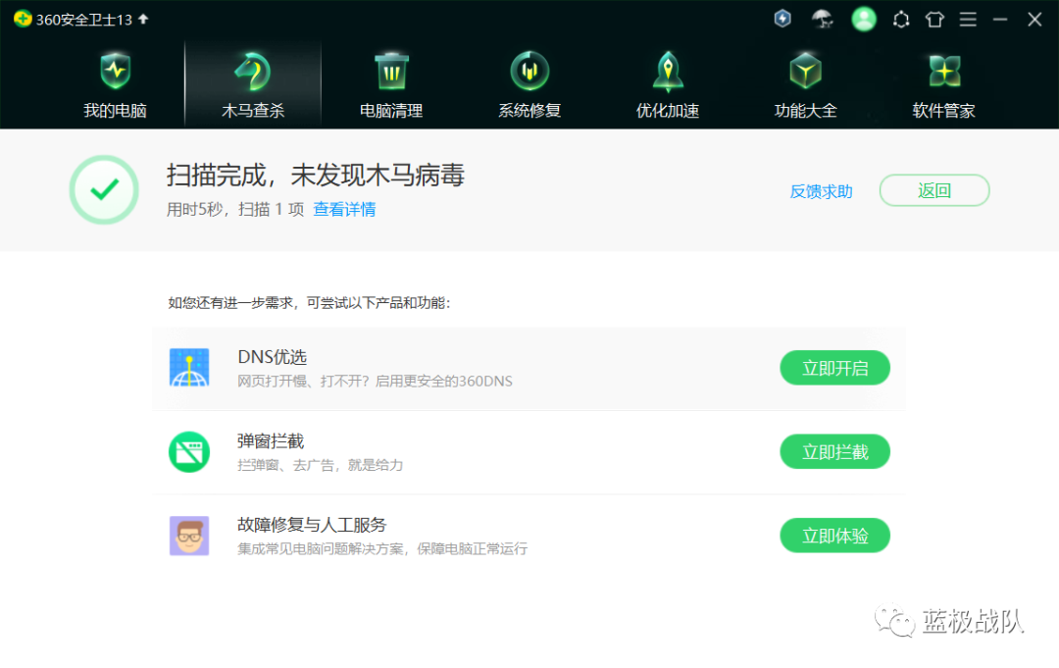Click the plugin puzzle icon in title bar
The image size is (1059, 668).
click(901, 20)
